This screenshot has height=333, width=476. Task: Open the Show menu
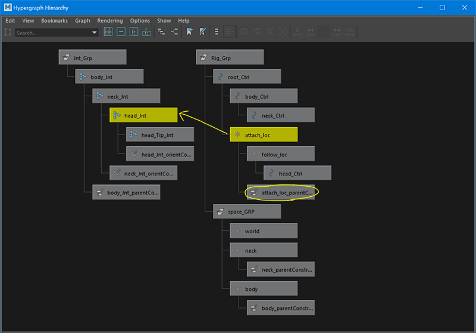click(x=164, y=21)
